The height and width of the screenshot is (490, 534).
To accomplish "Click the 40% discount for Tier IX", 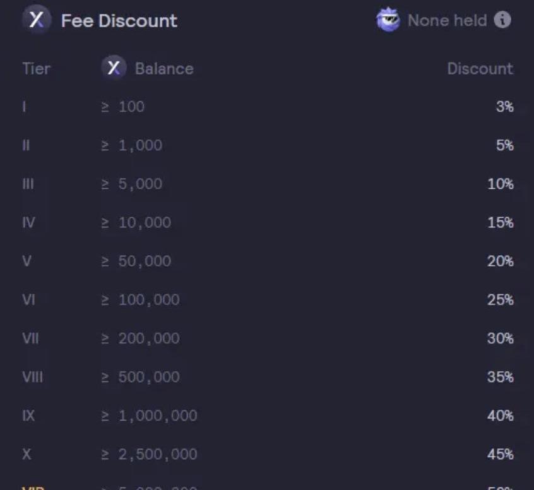I will pos(500,415).
